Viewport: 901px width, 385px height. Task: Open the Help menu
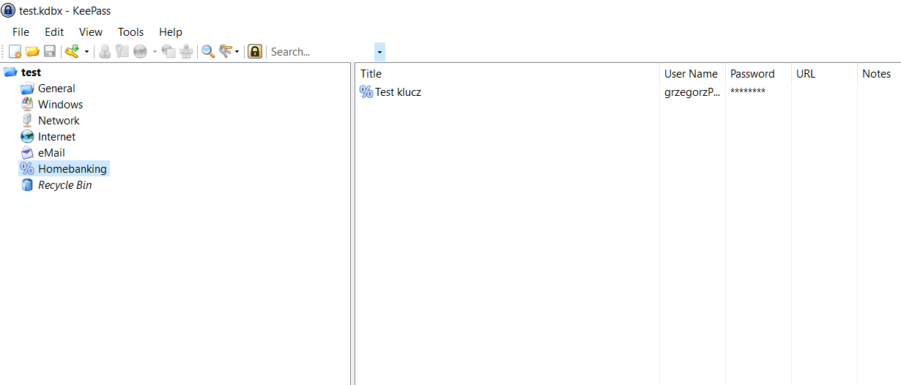coord(171,32)
